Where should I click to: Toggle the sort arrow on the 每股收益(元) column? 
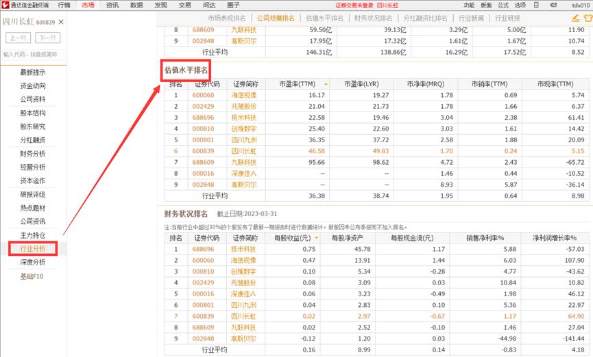[x=317, y=238]
